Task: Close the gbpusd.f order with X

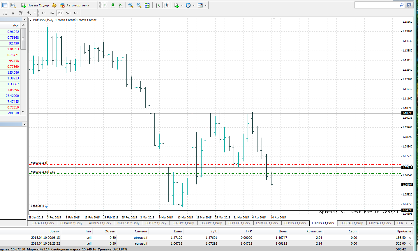Action: point(410,238)
